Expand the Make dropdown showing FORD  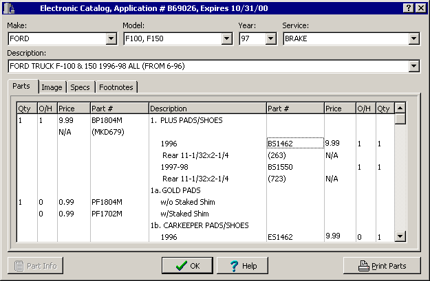point(111,39)
